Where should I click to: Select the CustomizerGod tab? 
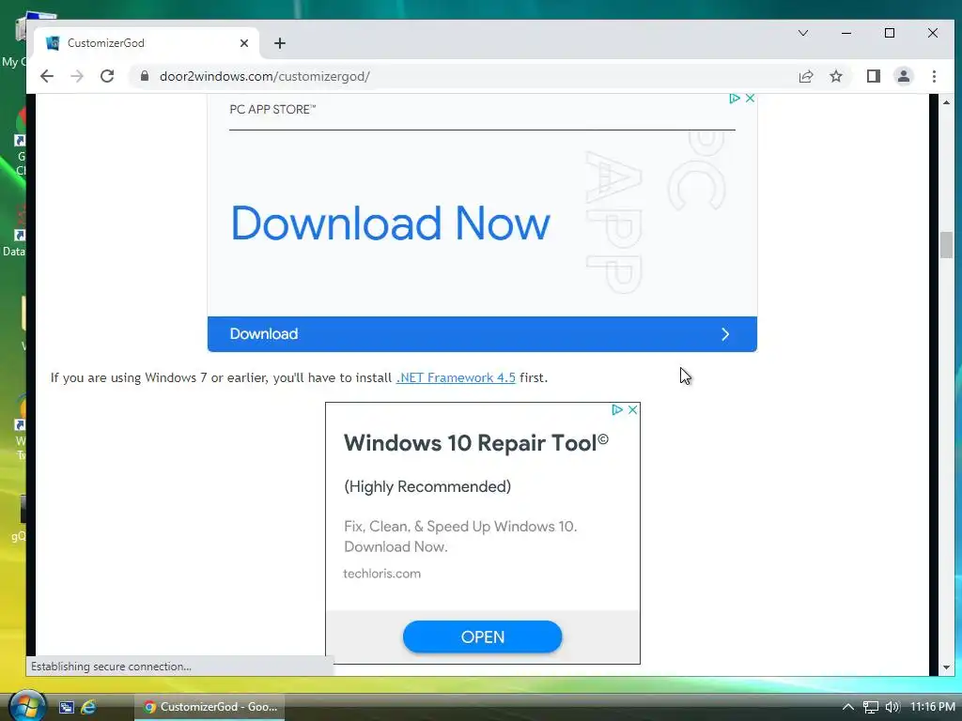(x=147, y=43)
